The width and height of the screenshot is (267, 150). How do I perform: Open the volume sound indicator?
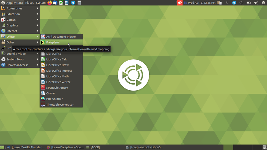tap(256, 3)
